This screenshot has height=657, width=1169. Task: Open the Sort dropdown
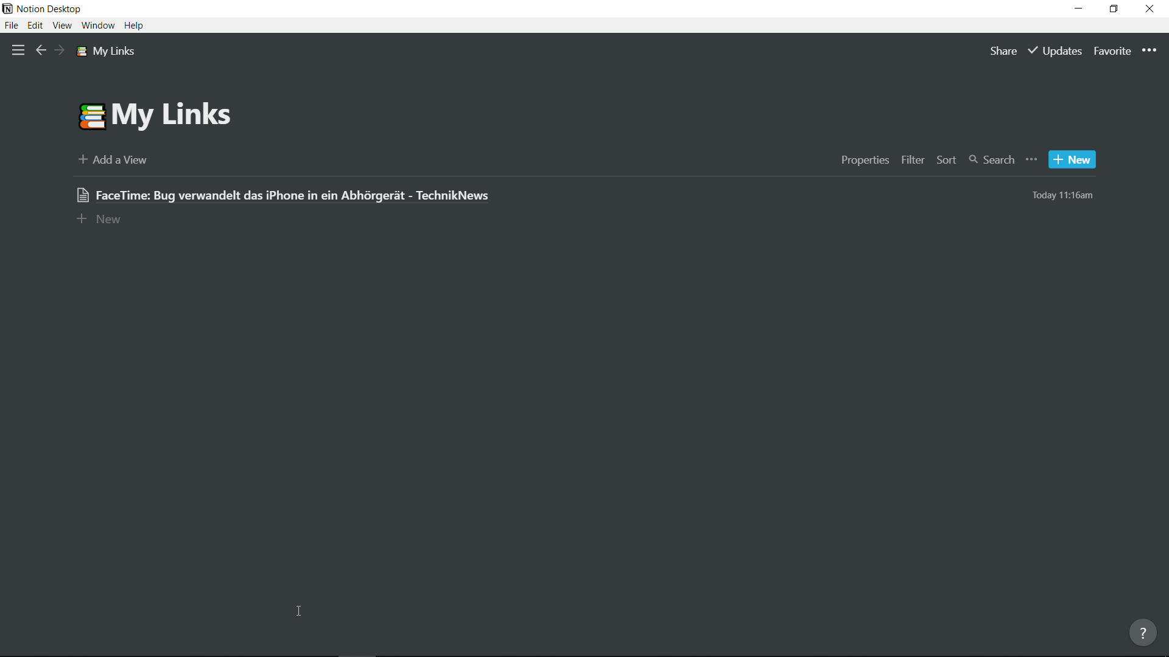click(946, 160)
